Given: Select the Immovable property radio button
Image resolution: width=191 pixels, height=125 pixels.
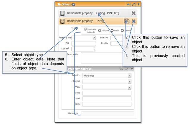Looking at the screenshot, I should click(85, 29).
